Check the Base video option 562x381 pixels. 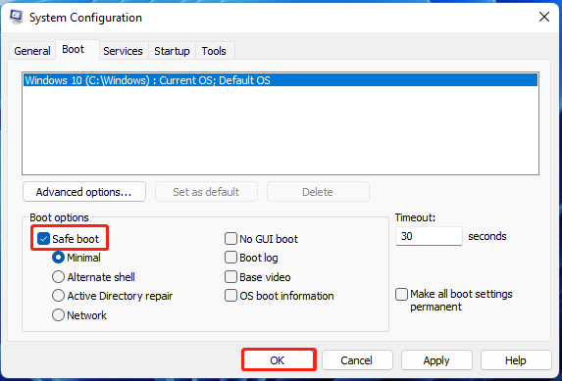pos(230,277)
